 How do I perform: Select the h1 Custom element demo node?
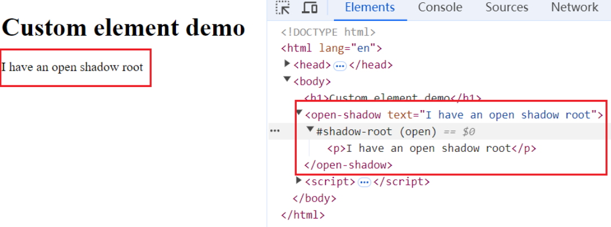[393, 98]
